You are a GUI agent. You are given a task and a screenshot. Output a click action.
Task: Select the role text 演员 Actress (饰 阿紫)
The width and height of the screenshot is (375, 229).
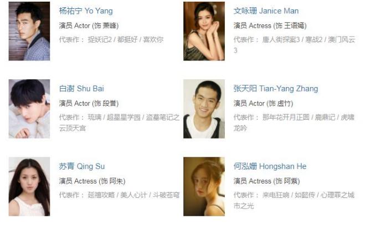266,181
